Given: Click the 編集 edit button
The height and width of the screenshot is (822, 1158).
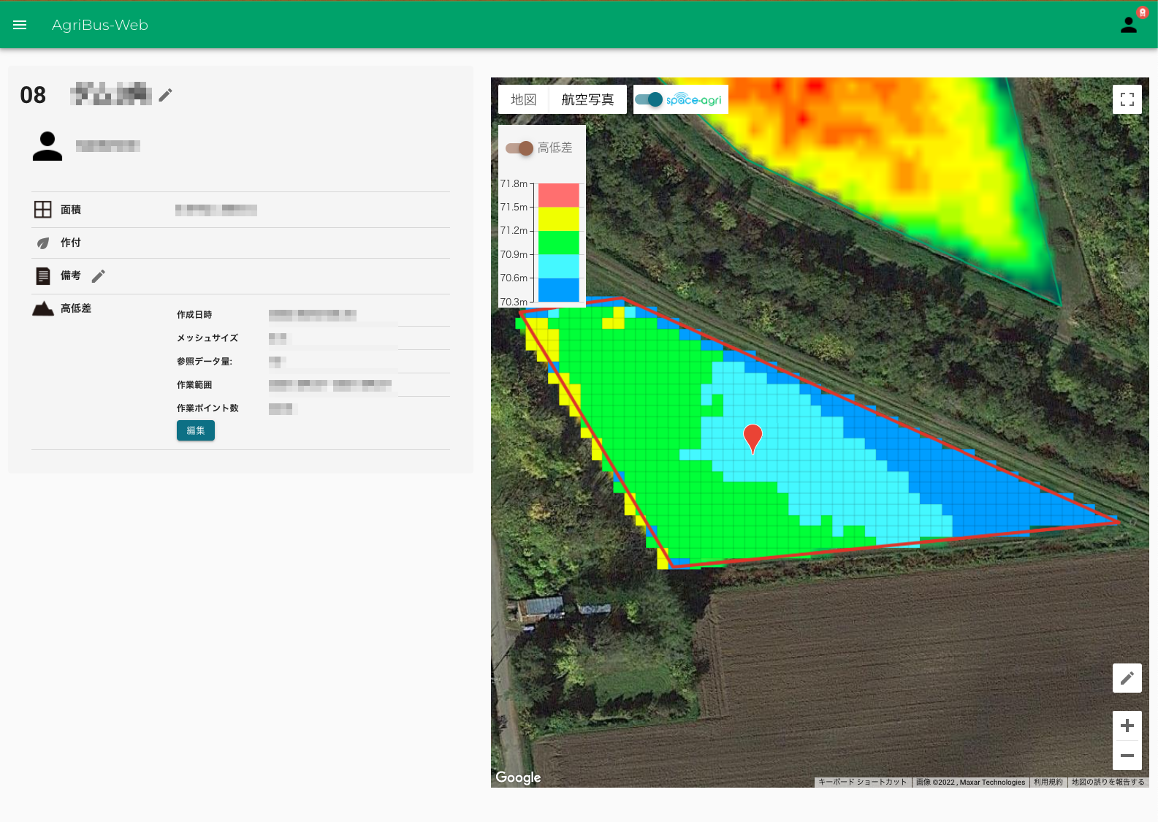Looking at the screenshot, I should click(196, 430).
